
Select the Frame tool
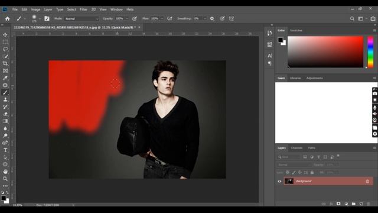(5, 71)
